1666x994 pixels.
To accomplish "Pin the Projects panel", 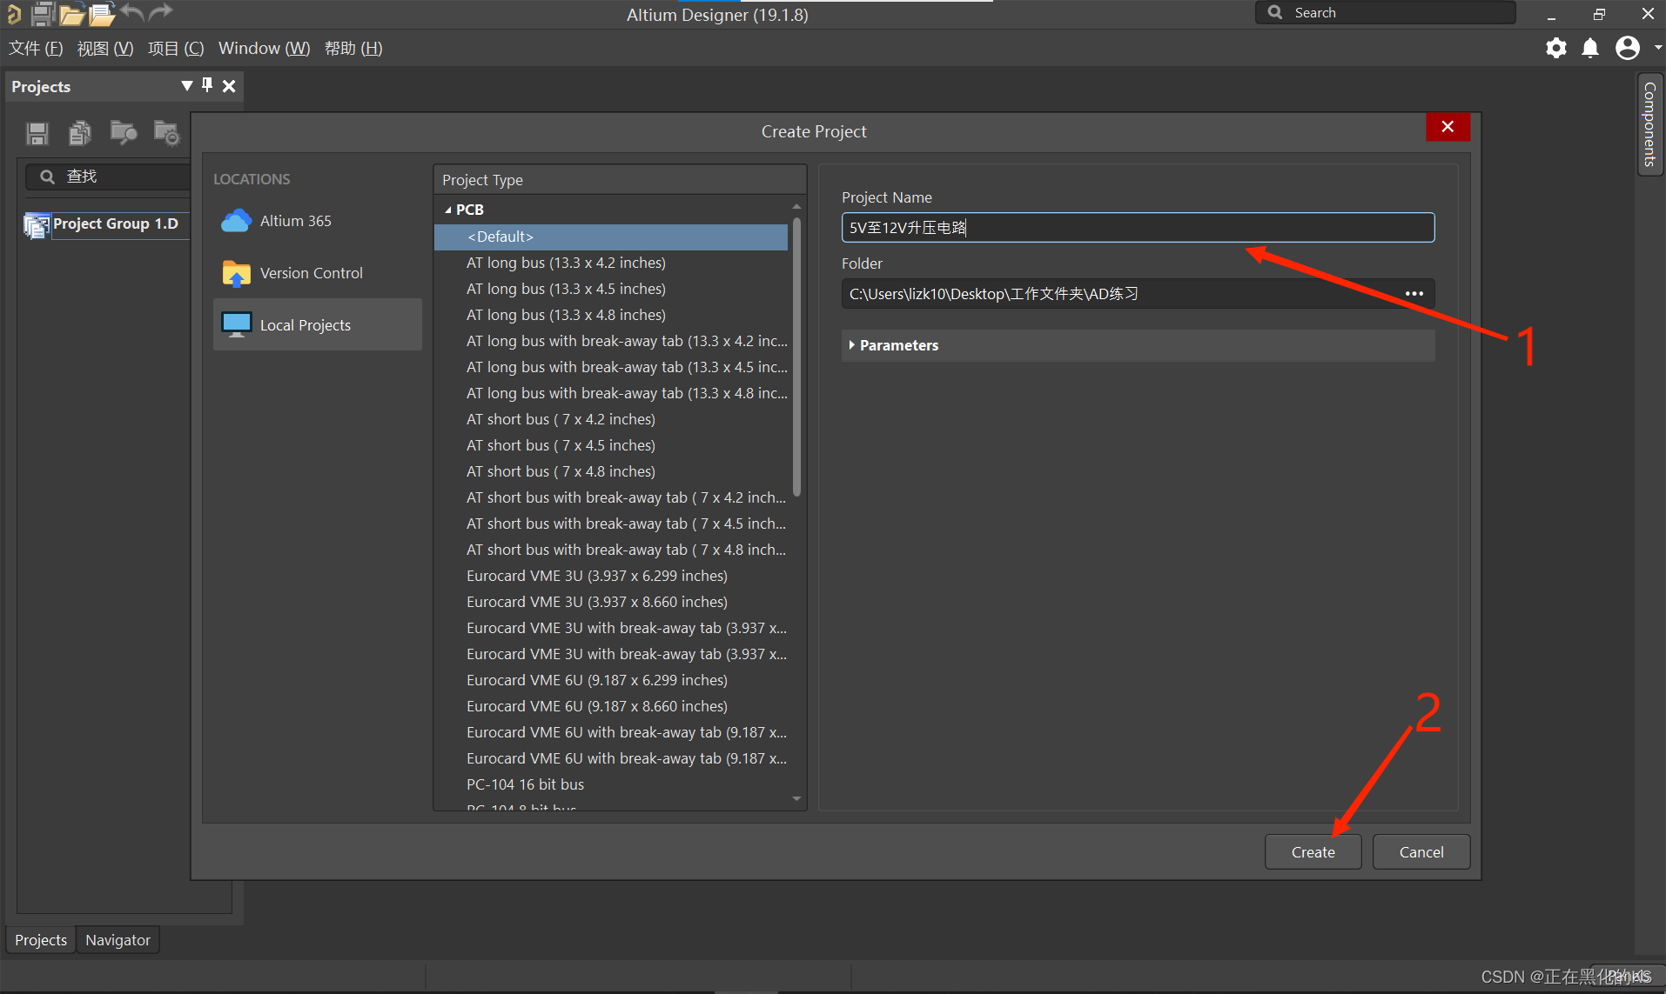I will [x=207, y=85].
